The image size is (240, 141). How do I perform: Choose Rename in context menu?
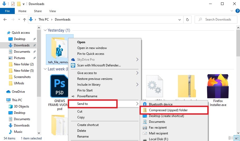[x=83, y=137]
